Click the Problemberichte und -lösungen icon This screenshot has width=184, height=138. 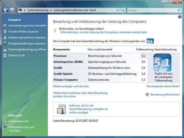pyautogui.click(x=5, y=127)
